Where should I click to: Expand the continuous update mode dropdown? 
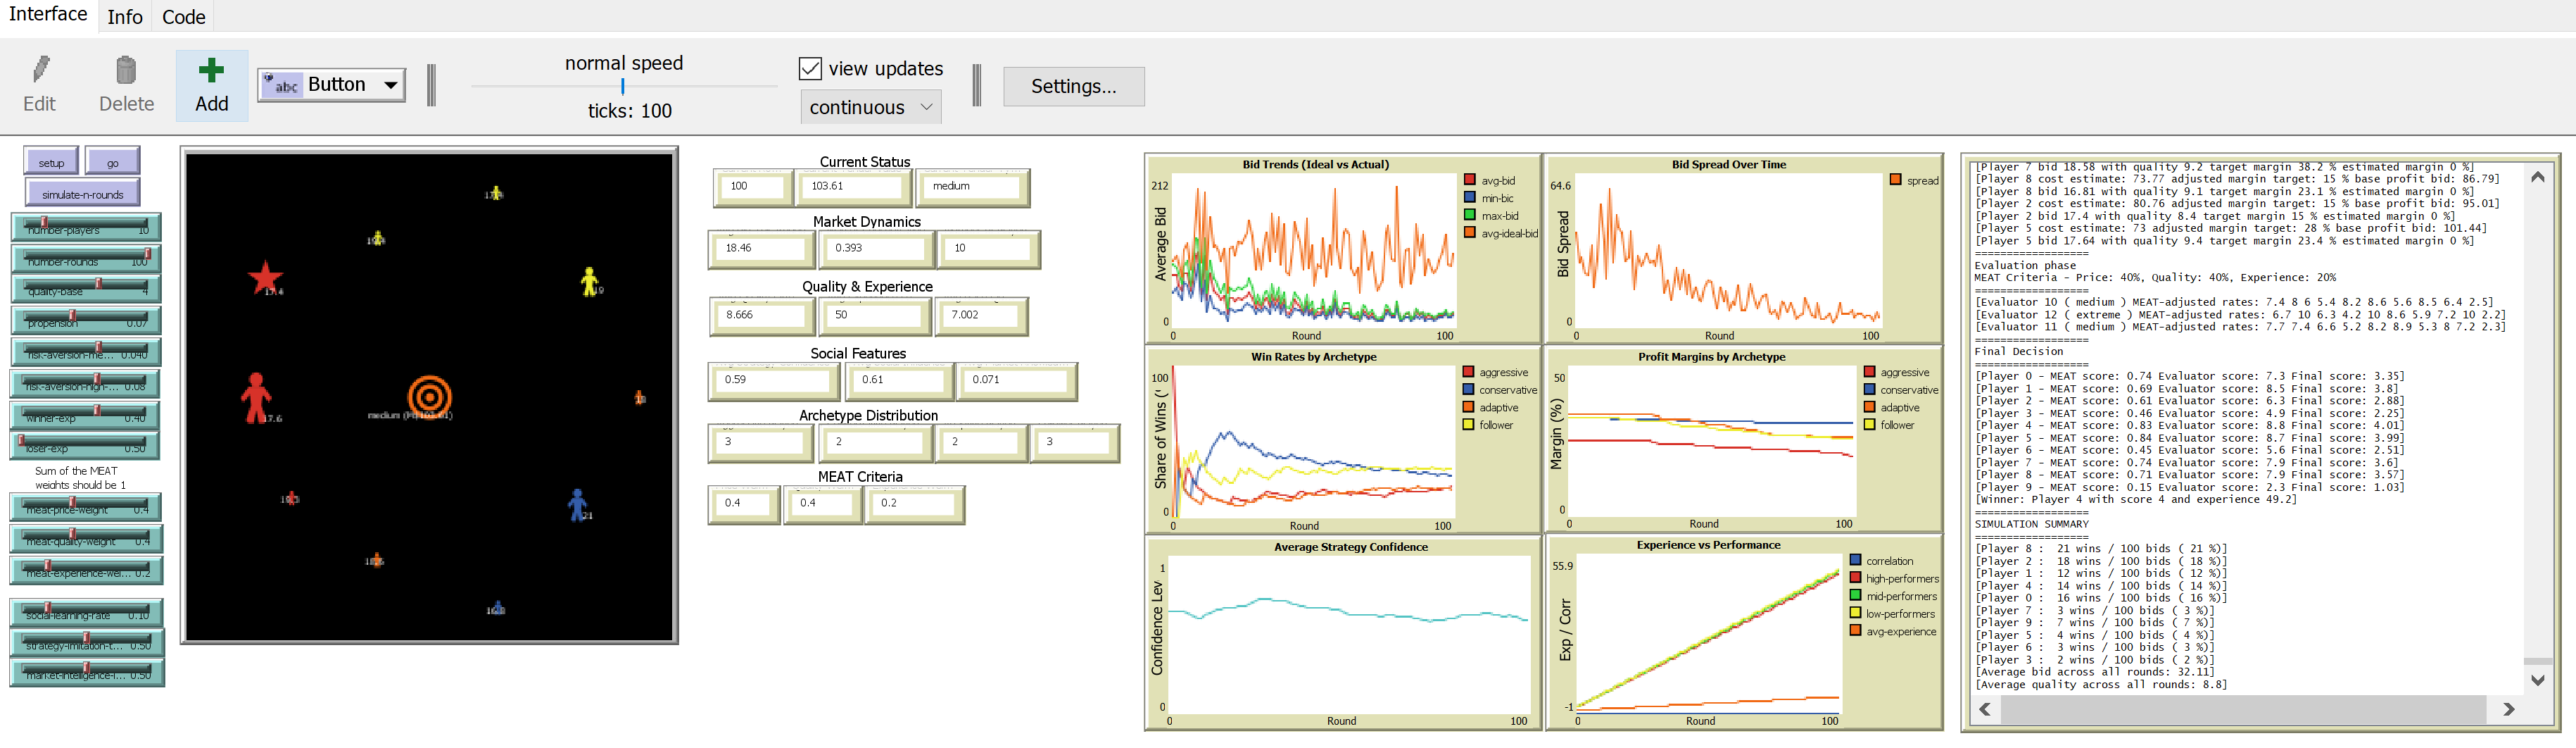pyautogui.click(x=870, y=107)
